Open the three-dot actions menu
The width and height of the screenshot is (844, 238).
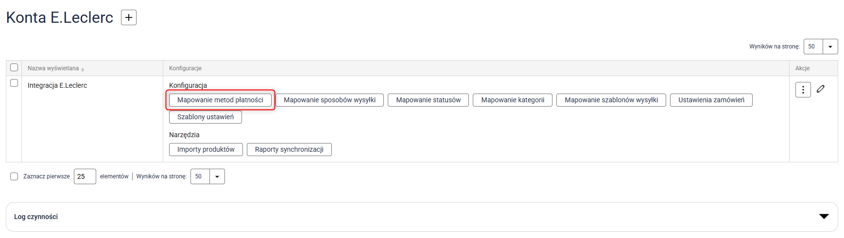803,90
